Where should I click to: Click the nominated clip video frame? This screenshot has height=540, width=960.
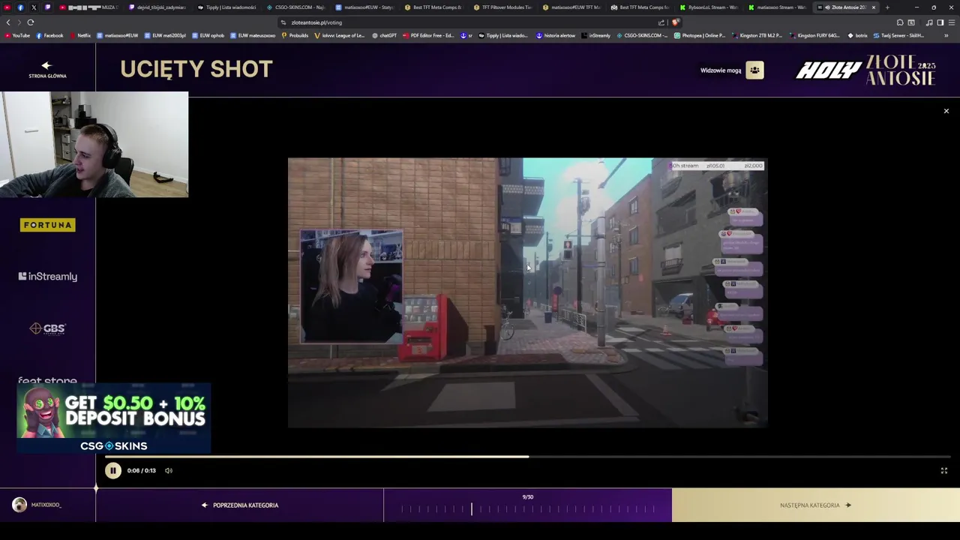(527, 292)
